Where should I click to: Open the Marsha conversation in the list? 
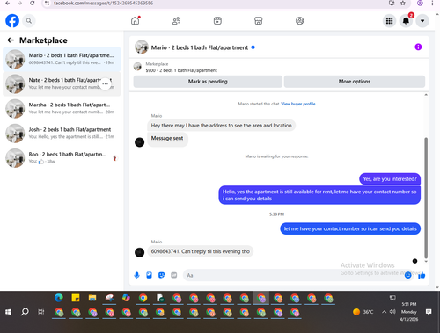pyautogui.click(x=62, y=108)
